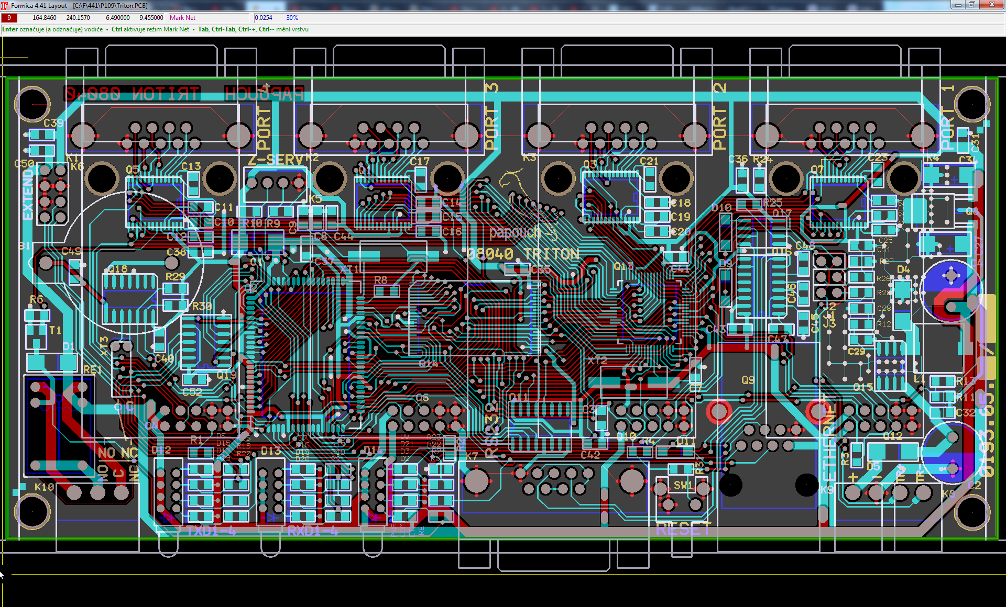This screenshot has height=607, width=1006.
Task: Click the 6.490000 value in status bar
Action: click(118, 18)
